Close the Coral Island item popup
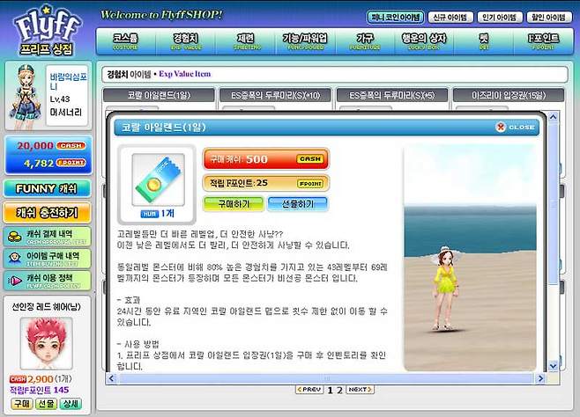The image size is (580, 417). tap(516, 127)
